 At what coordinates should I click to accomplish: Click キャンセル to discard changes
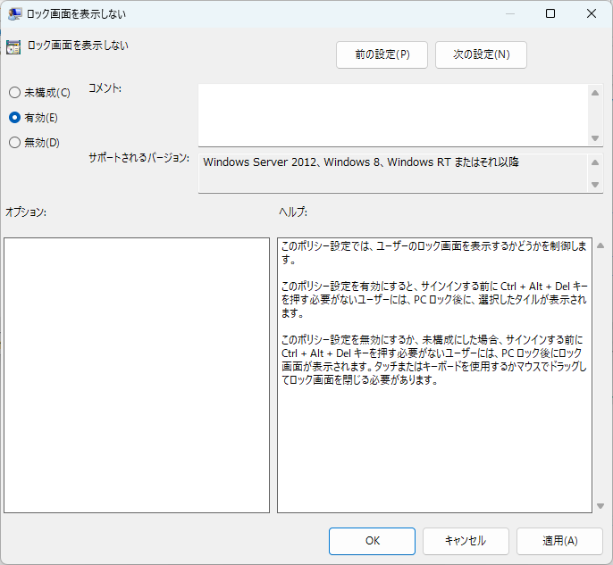point(466,541)
